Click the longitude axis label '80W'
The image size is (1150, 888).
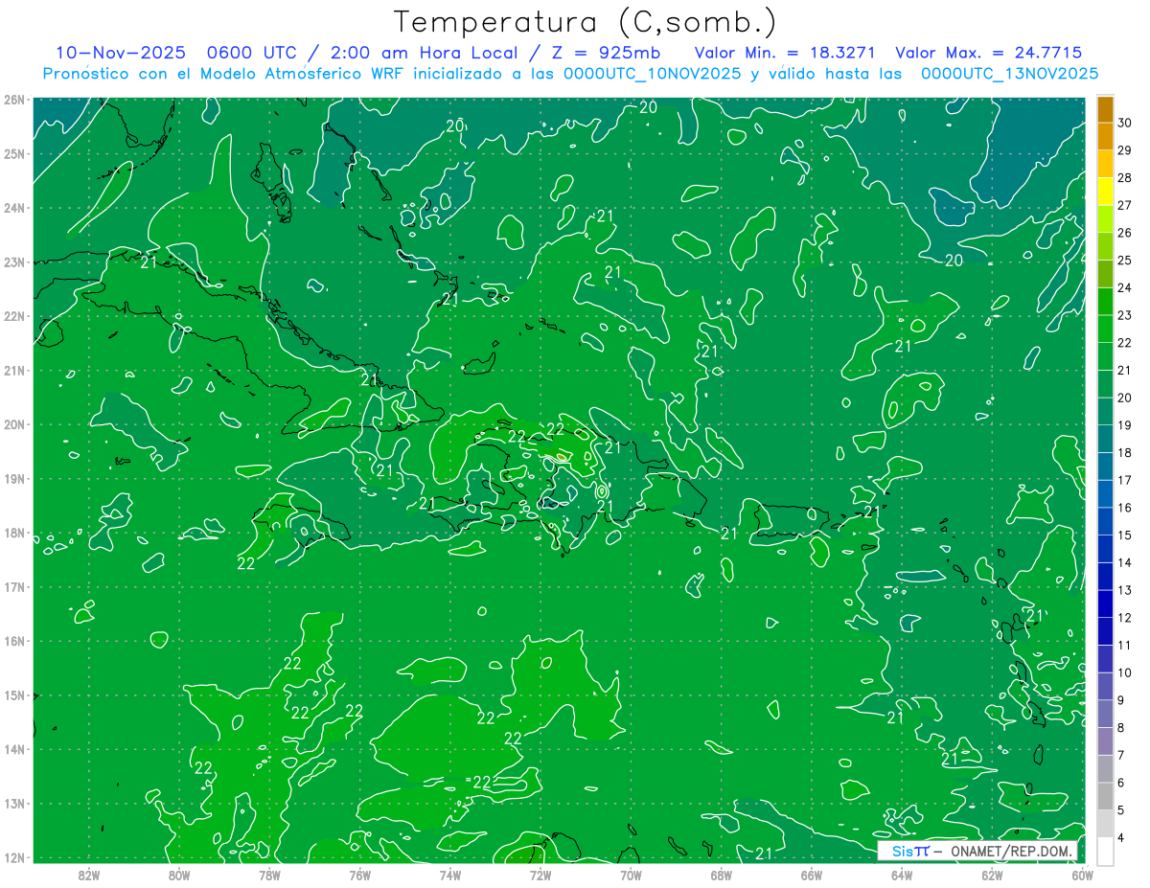point(178,875)
